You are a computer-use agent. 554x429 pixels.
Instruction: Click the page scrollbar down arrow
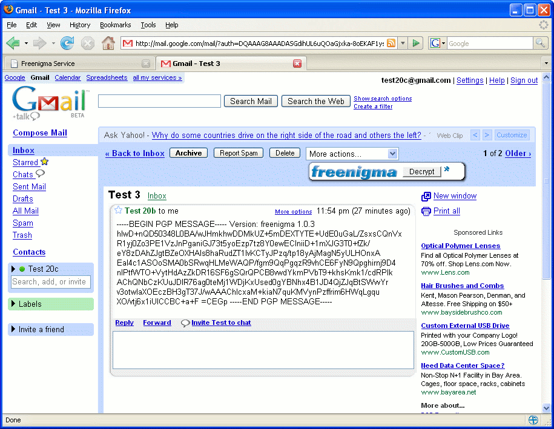click(546, 407)
